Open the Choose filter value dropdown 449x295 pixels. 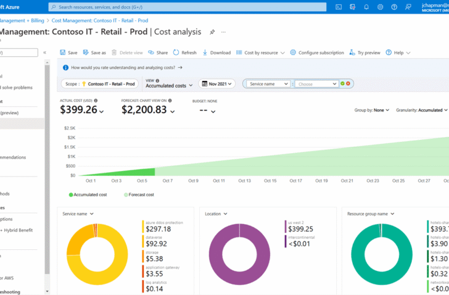(x=317, y=84)
